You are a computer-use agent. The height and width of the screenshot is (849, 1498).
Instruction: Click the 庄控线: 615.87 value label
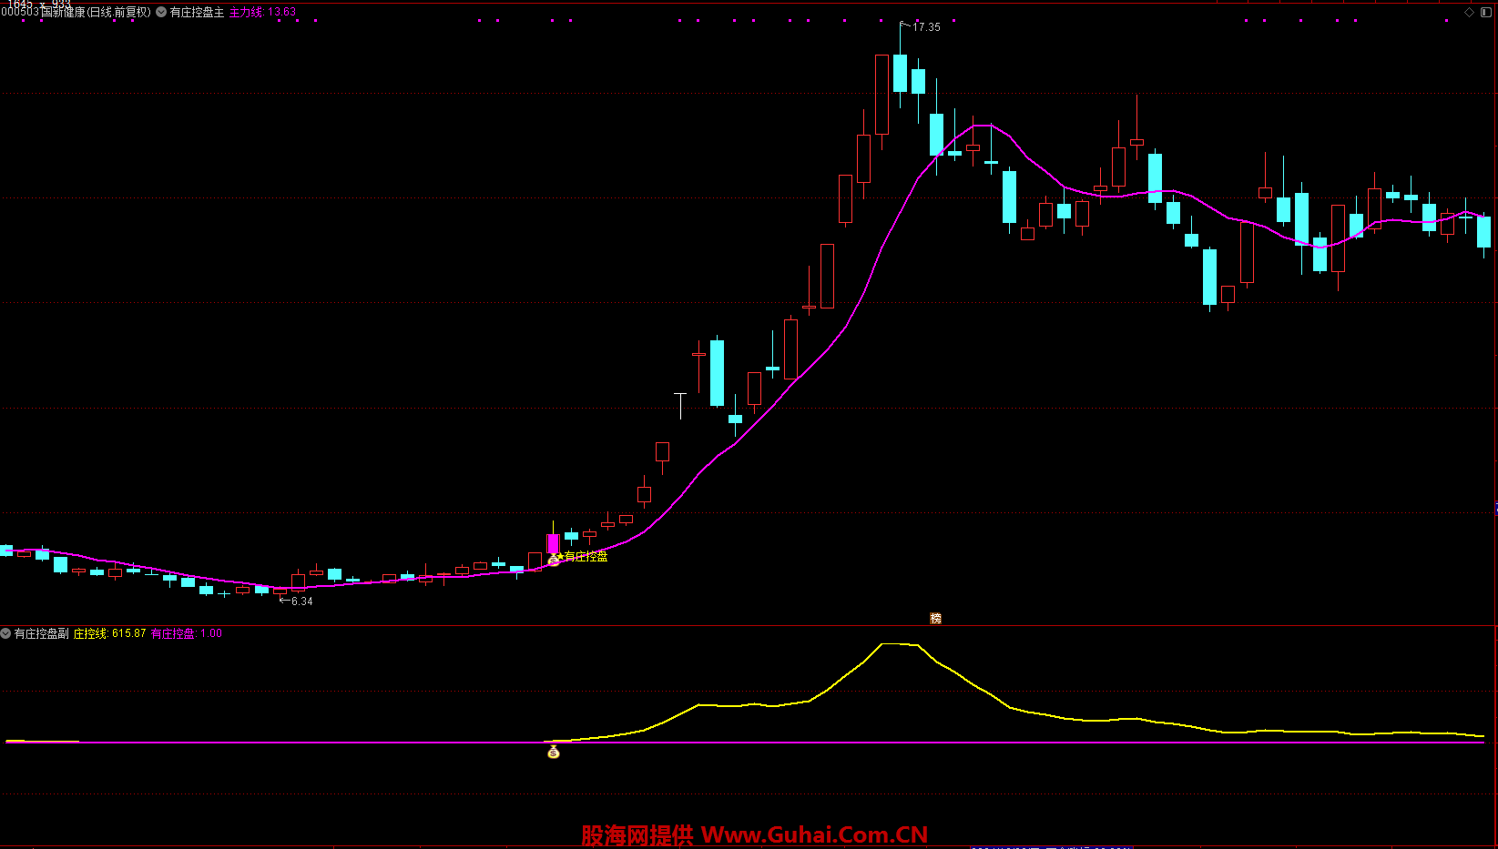(x=109, y=633)
